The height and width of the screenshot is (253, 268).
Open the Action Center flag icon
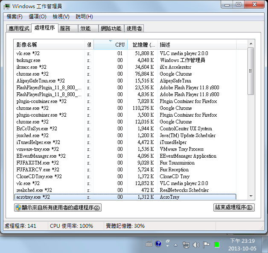(206, 245)
